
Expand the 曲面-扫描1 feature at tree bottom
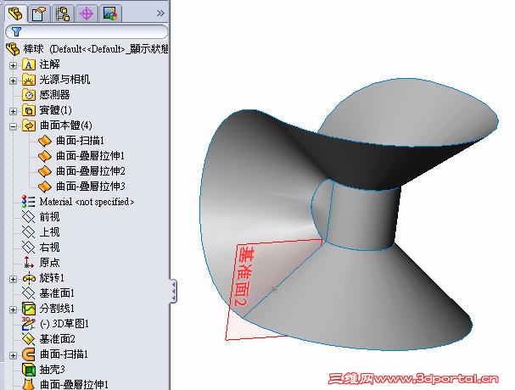[x=13, y=355]
